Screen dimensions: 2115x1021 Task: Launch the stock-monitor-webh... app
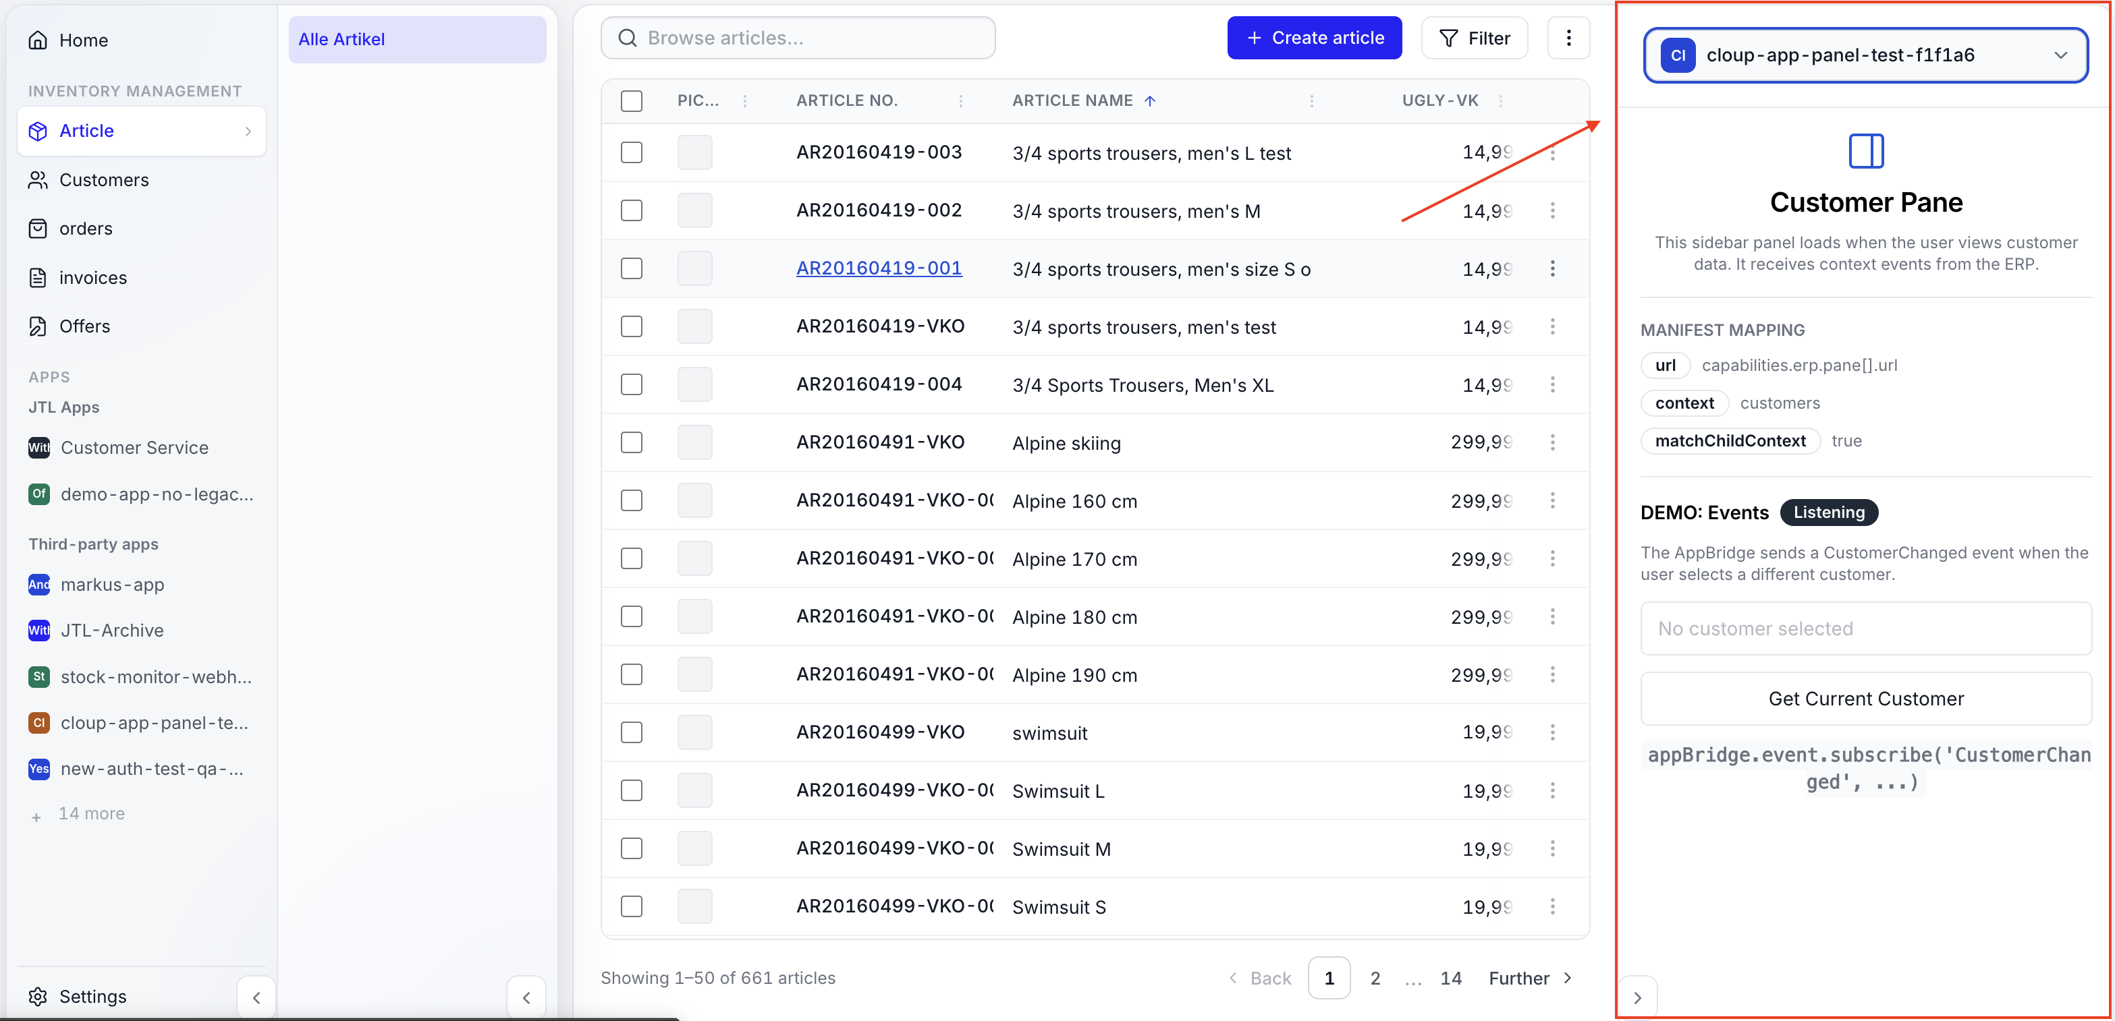(x=140, y=677)
